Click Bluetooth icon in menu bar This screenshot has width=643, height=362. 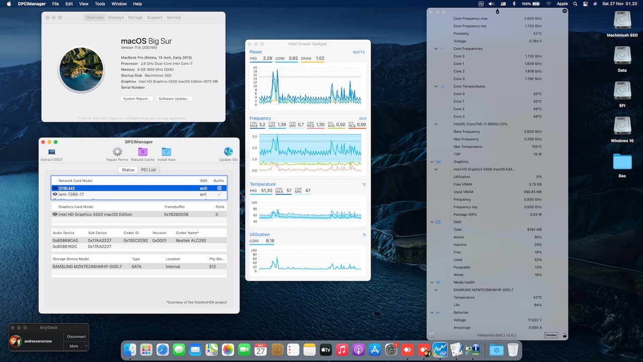click(514, 4)
